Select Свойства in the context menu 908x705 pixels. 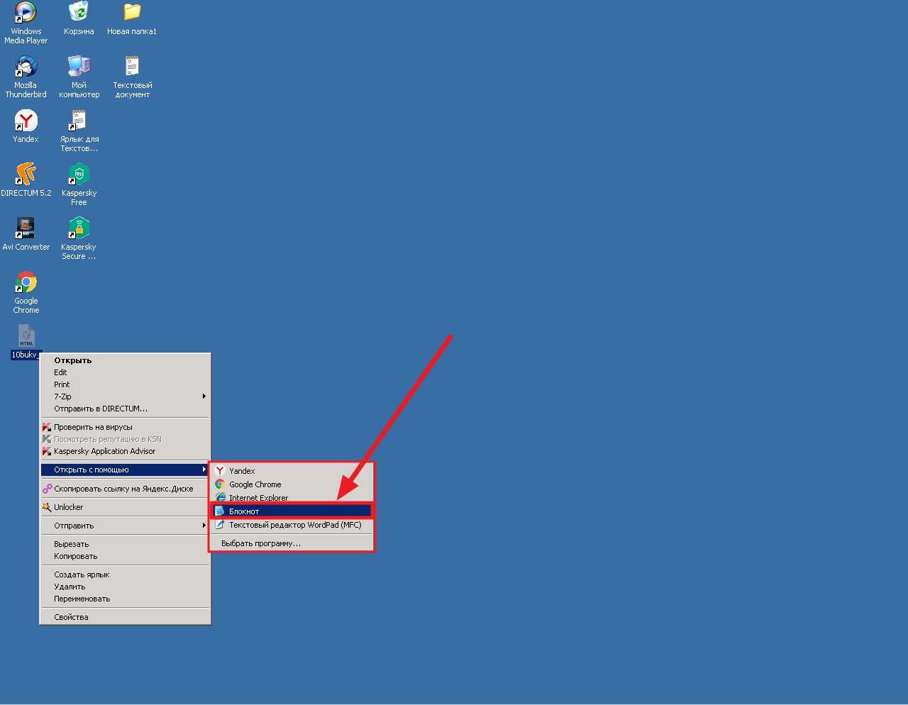point(72,617)
